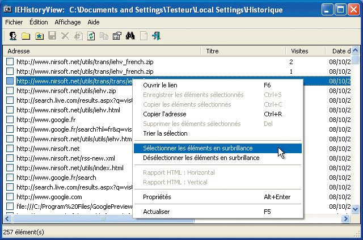Click the delete X toolbar icon

[x=65, y=36]
